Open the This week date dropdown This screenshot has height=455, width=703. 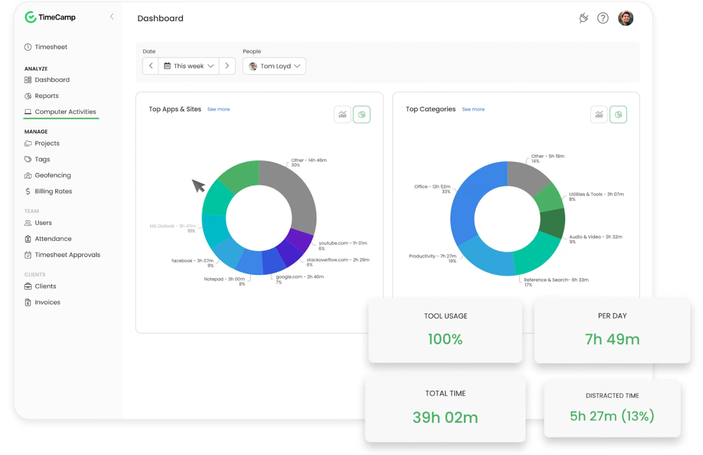pos(188,66)
